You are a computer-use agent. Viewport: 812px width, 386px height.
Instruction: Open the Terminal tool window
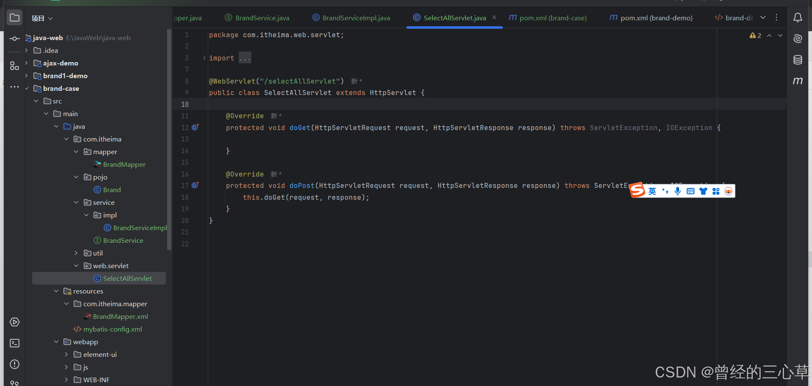14,343
